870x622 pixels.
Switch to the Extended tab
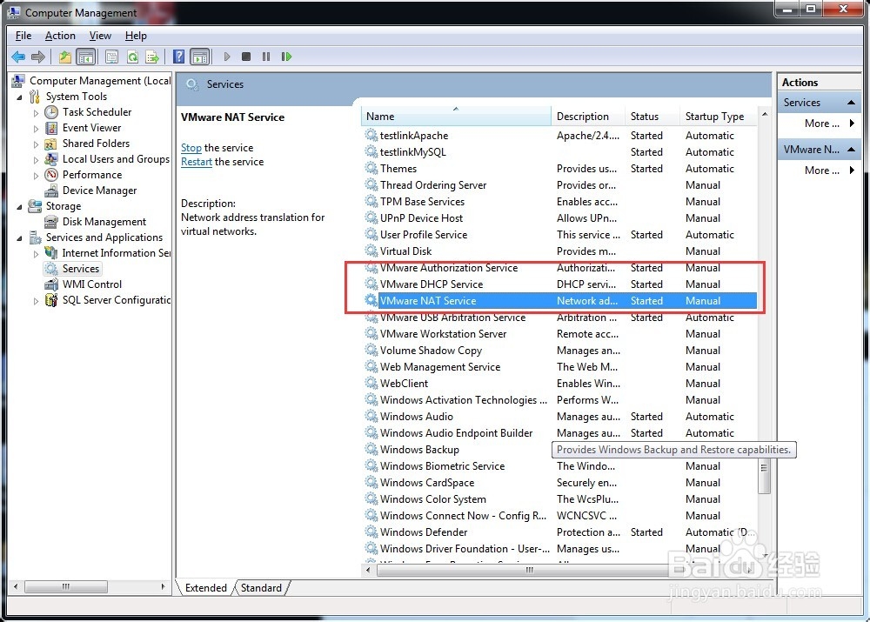pos(206,587)
